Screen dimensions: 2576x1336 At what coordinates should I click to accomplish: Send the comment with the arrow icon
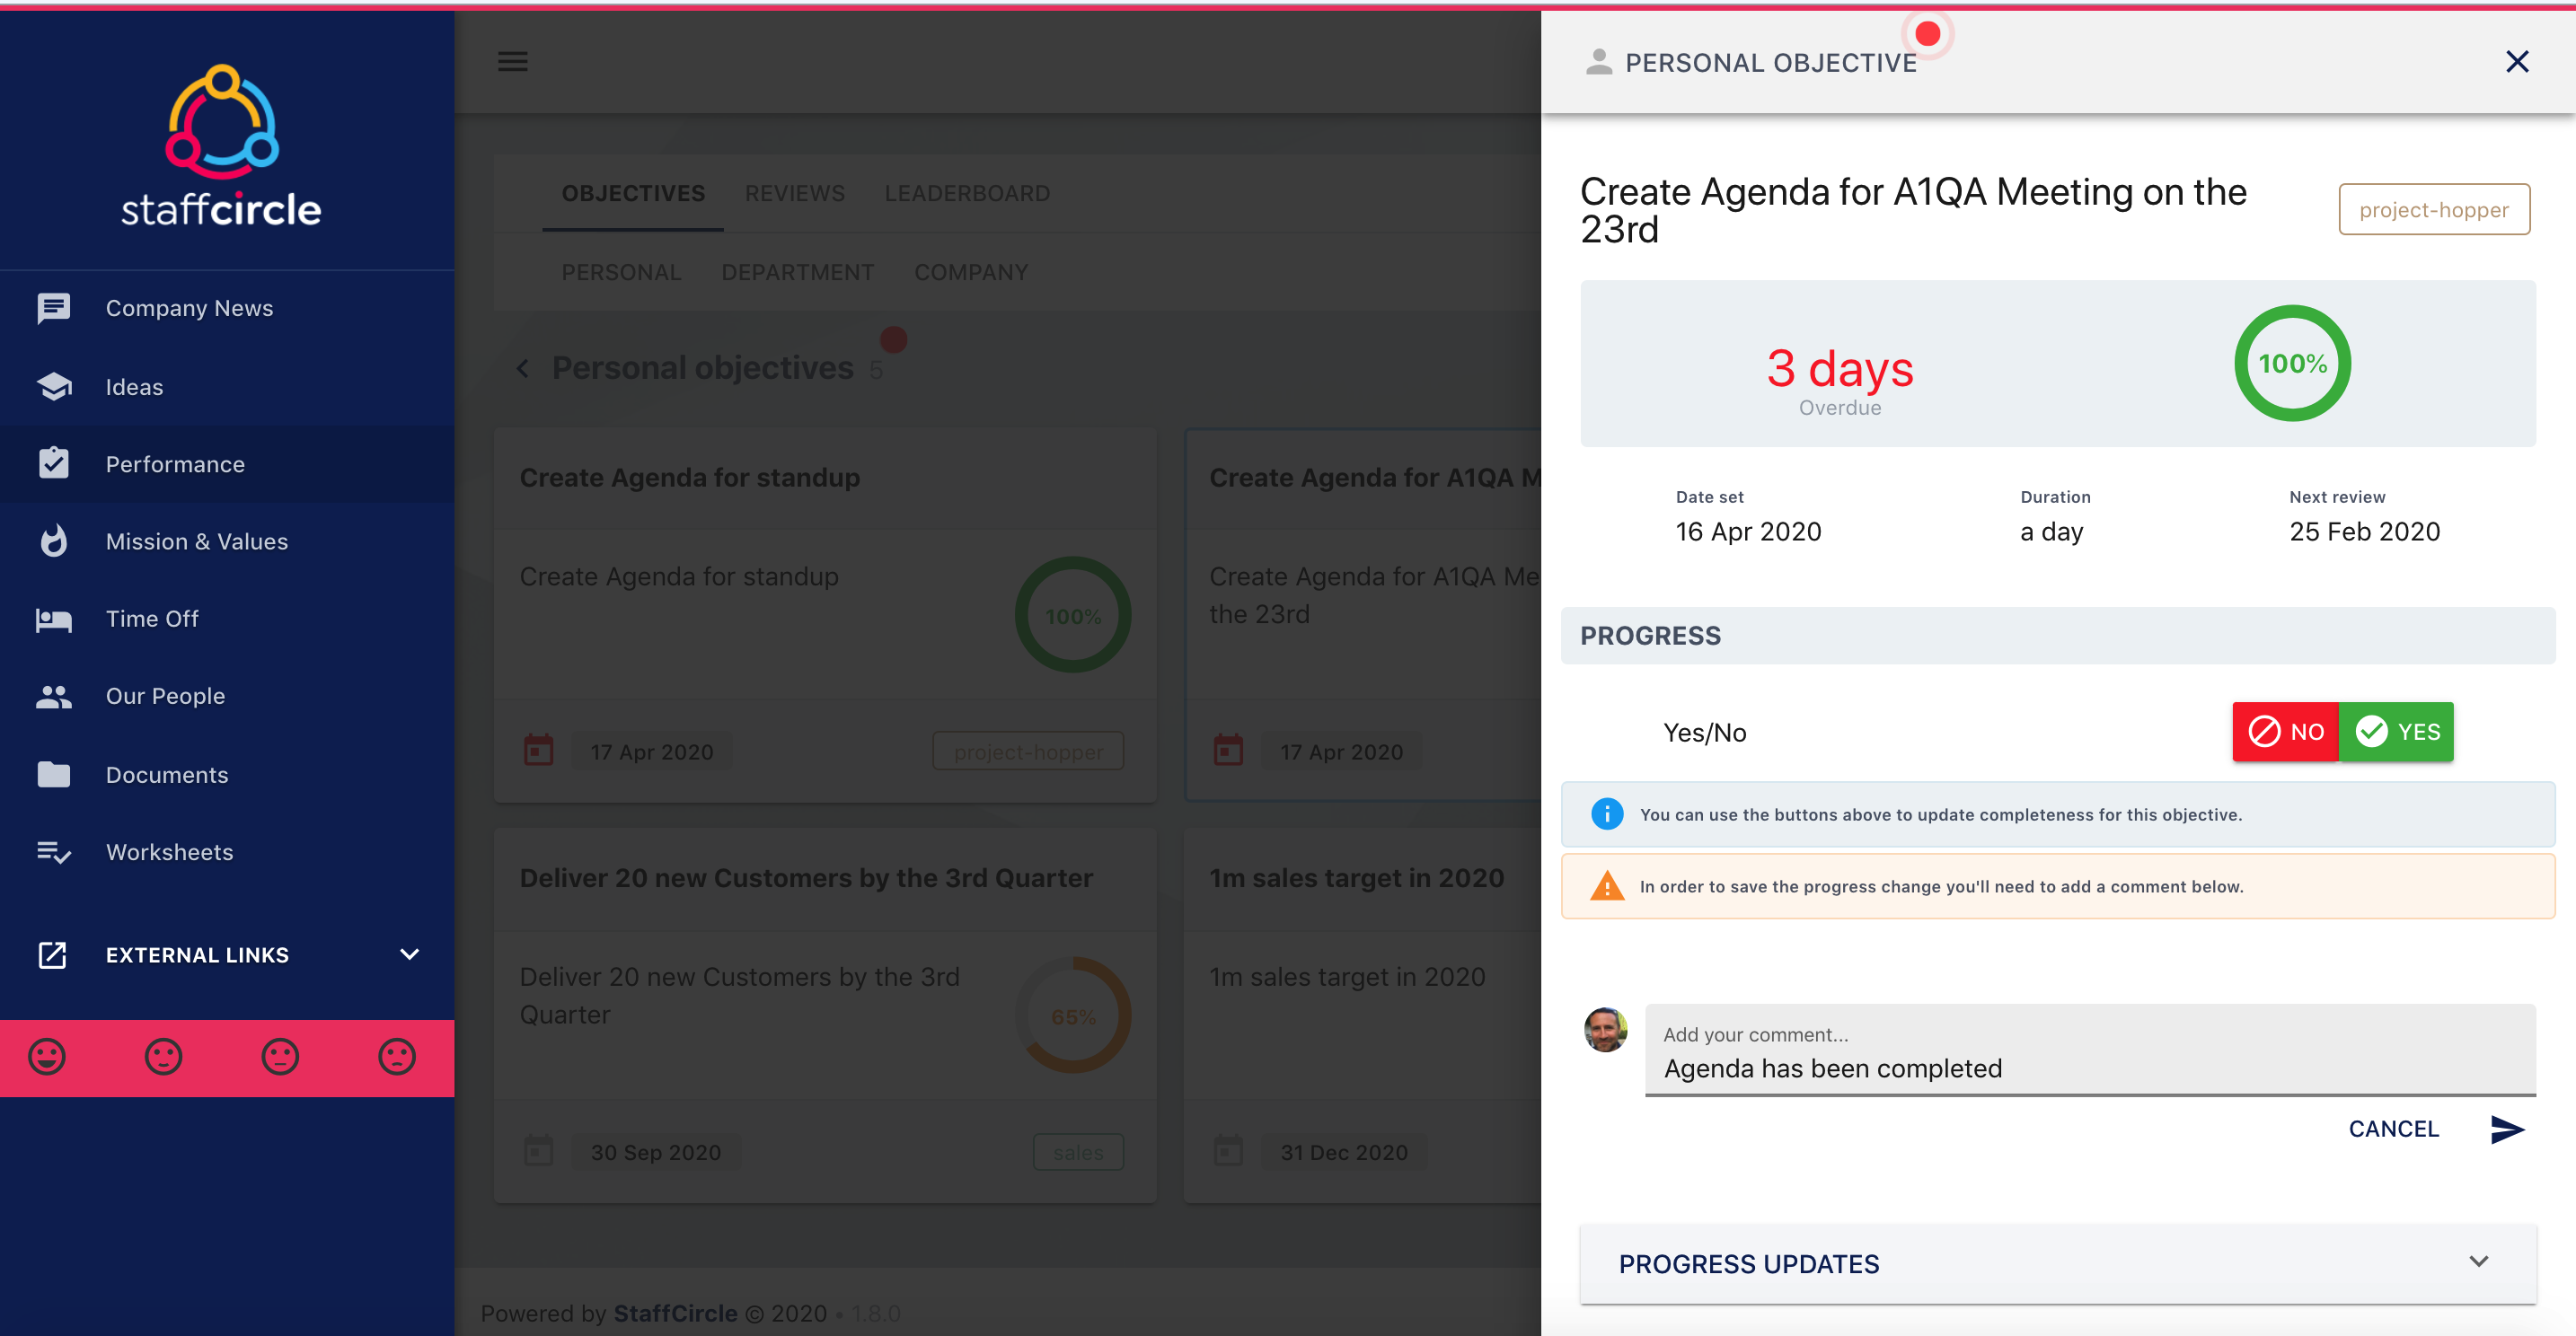click(x=2506, y=1129)
